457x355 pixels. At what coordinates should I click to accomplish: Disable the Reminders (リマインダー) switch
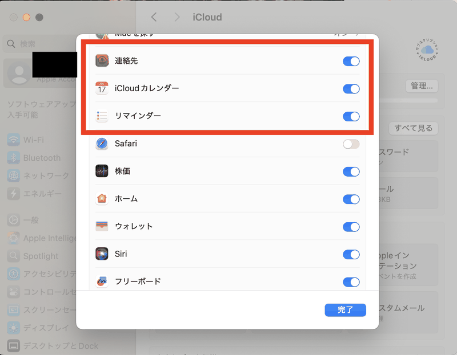pyautogui.click(x=351, y=117)
